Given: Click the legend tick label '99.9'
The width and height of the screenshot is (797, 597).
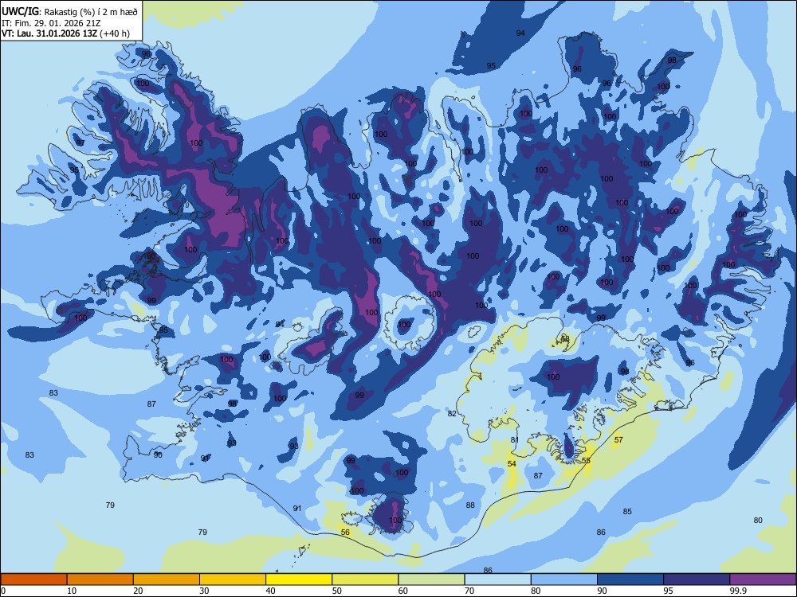Looking at the screenshot, I should (x=738, y=591).
